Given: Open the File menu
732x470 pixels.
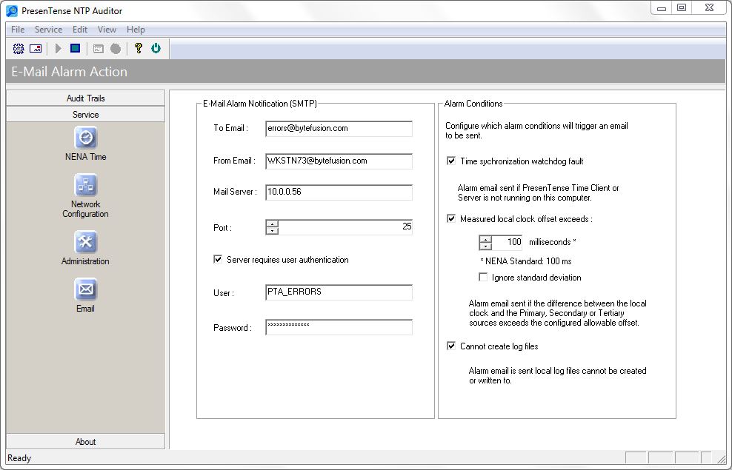Looking at the screenshot, I should click(x=18, y=30).
